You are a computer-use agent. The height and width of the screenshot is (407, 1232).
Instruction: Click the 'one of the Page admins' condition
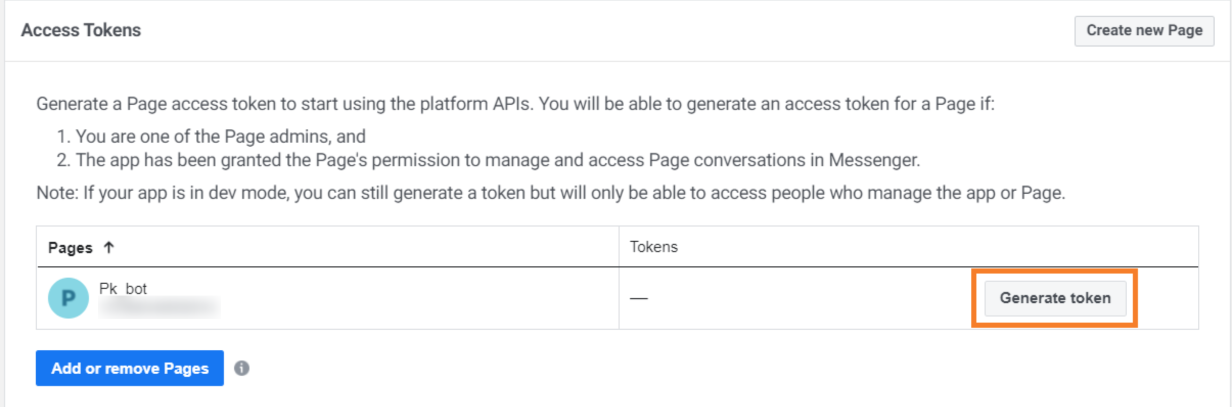[x=220, y=137]
